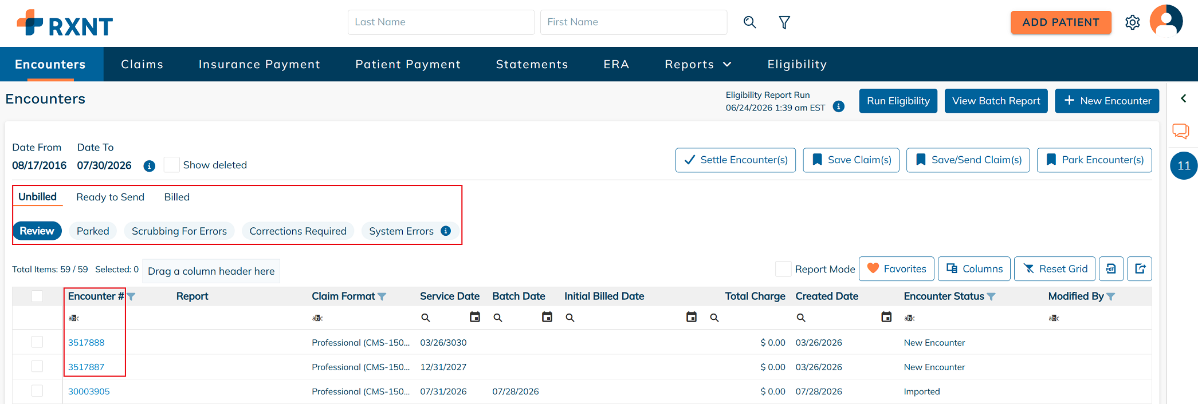This screenshot has height=404, width=1198.
Task: Click the date range info icon
Action: pyautogui.click(x=149, y=166)
